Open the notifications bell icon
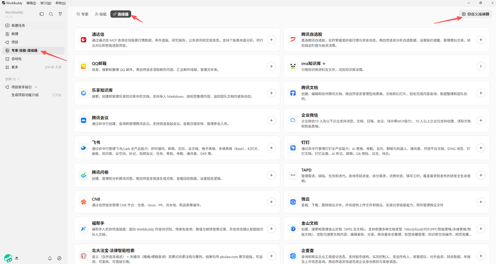The height and width of the screenshot is (264, 496). (50, 258)
